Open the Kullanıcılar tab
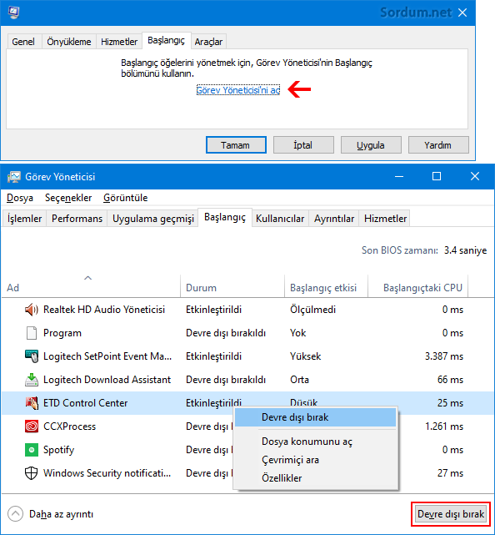The image size is (495, 535). [x=280, y=219]
